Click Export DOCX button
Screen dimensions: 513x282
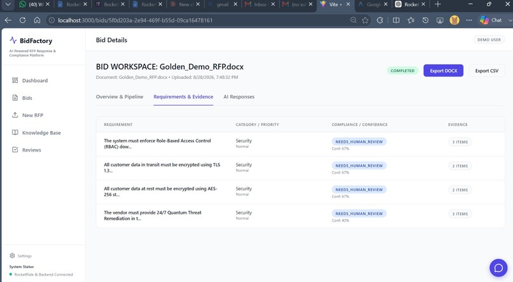[x=444, y=71]
